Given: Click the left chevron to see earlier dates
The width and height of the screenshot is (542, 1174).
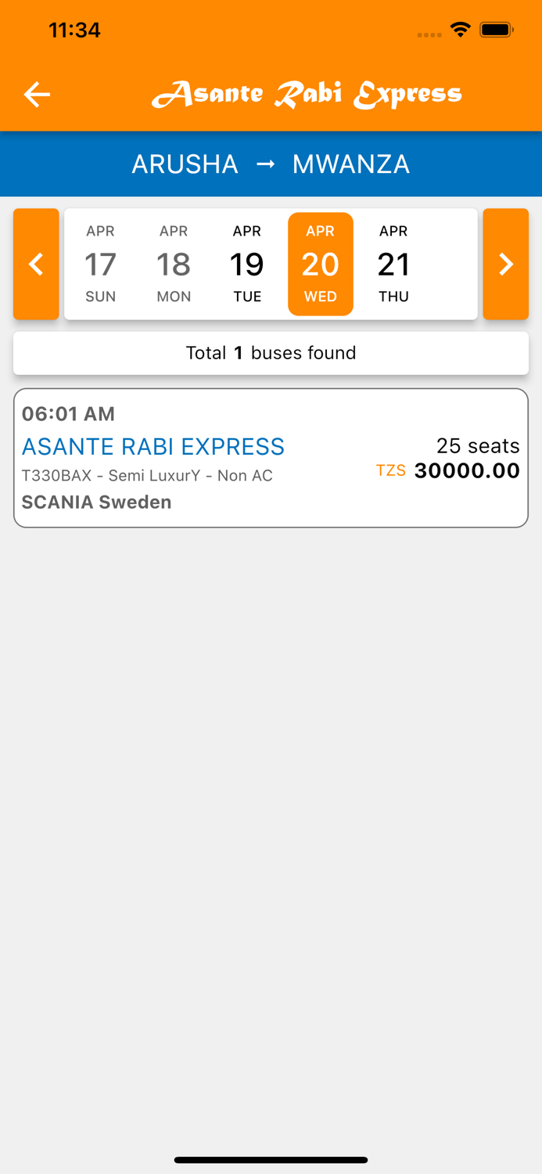Looking at the screenshot, I should (x=36, y=264).
